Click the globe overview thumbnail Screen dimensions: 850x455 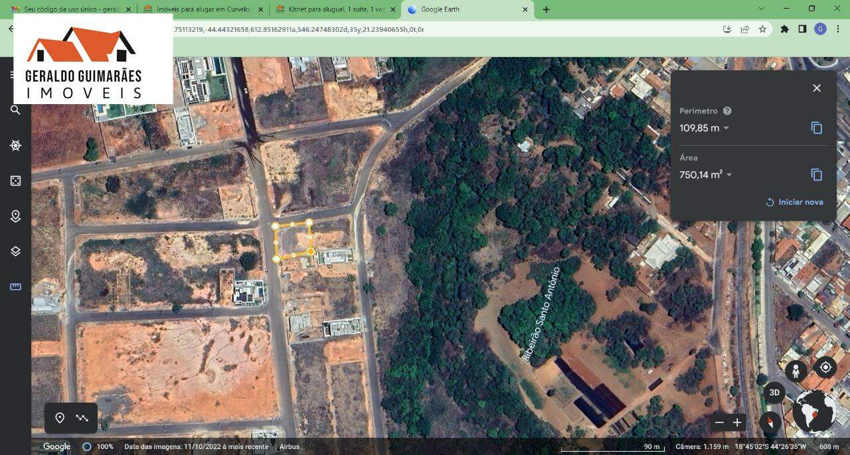tap(814, 411)
